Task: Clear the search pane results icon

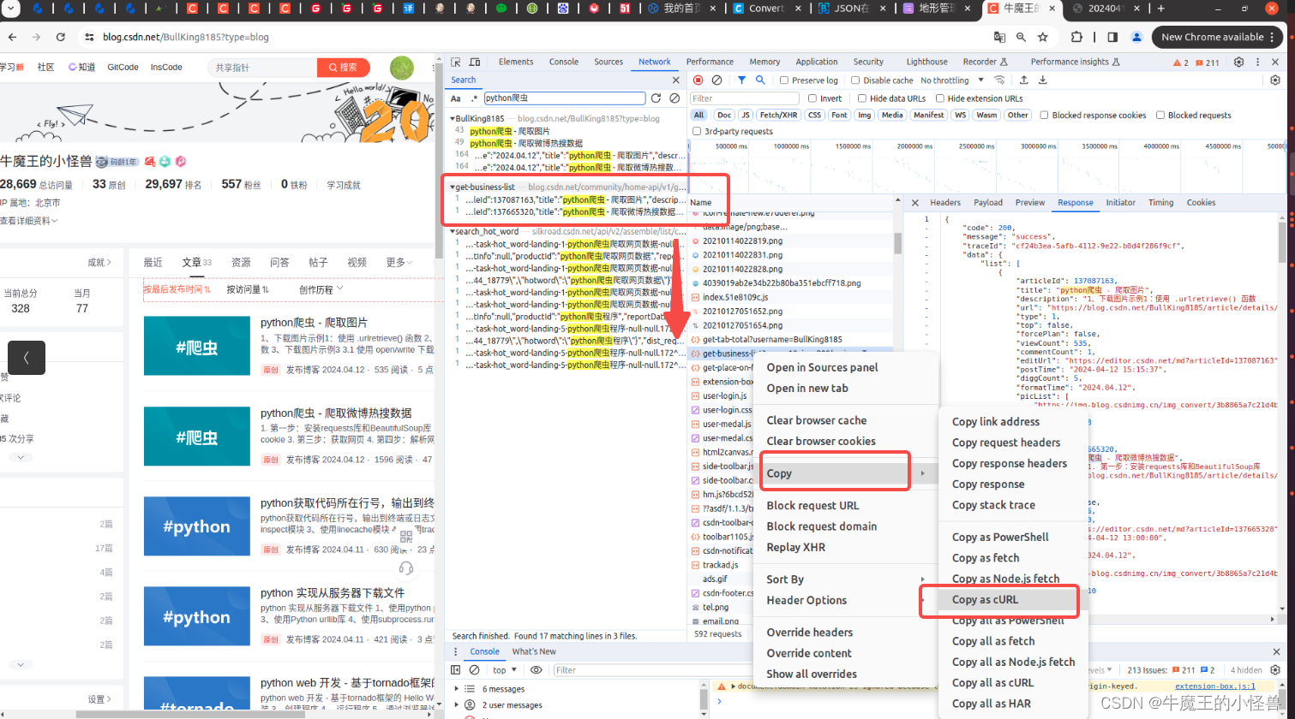Action: [674, 98]
